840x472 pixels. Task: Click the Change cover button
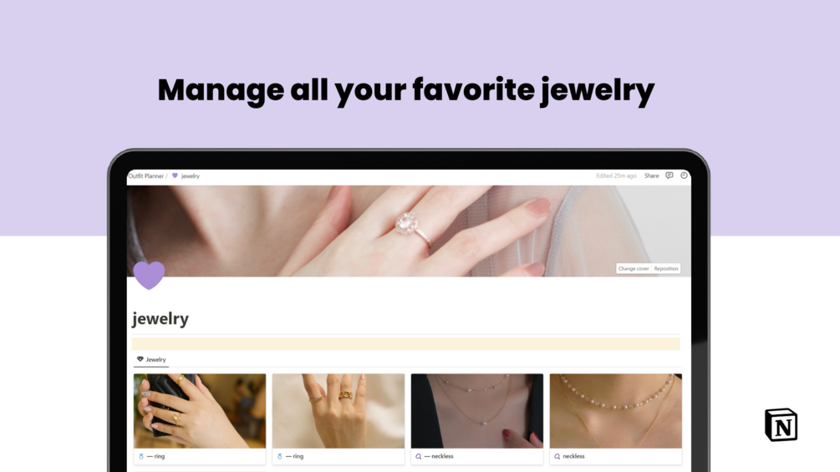click(634, 269)
